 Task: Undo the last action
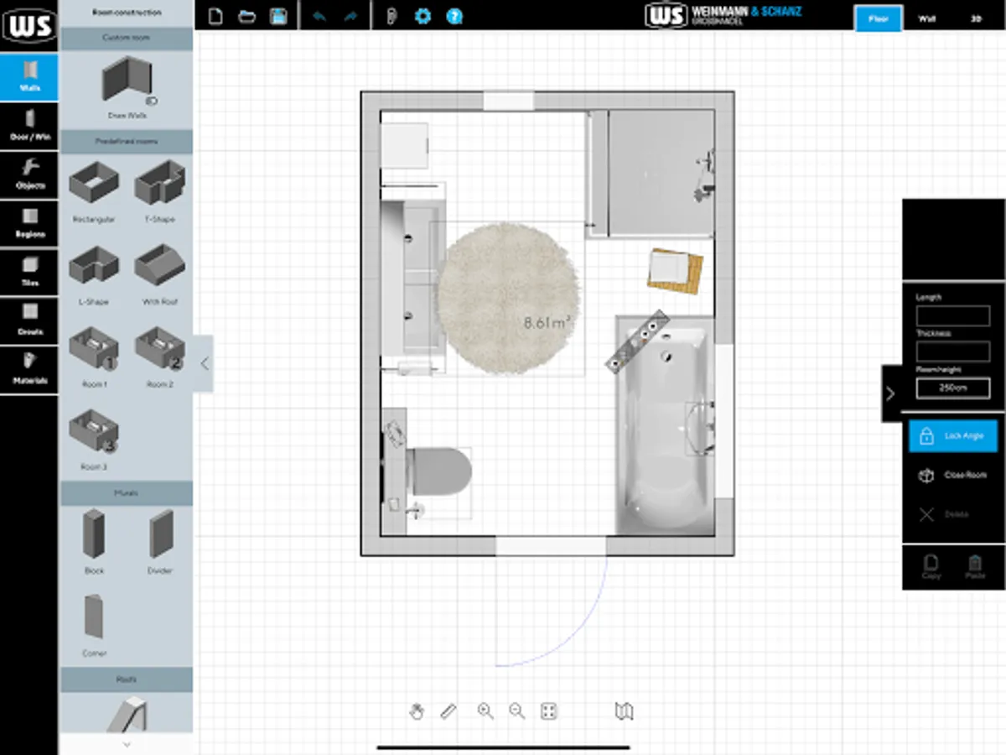319,16
